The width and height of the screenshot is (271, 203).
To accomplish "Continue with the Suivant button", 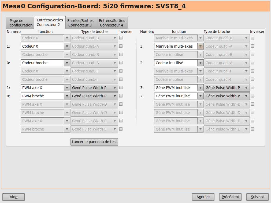I will click(257, 197).
